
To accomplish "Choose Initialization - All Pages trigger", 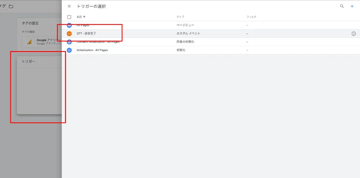I will 211,50.
